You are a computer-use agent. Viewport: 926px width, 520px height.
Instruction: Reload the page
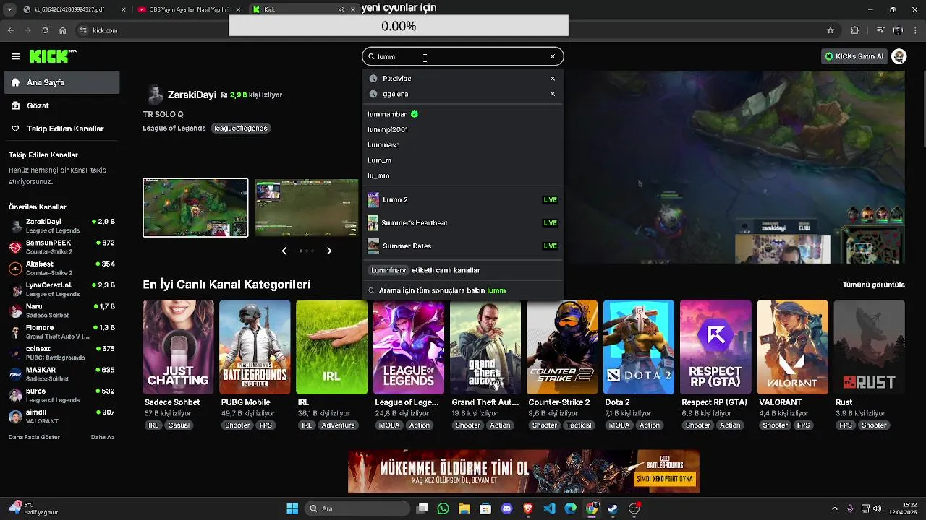46,30
